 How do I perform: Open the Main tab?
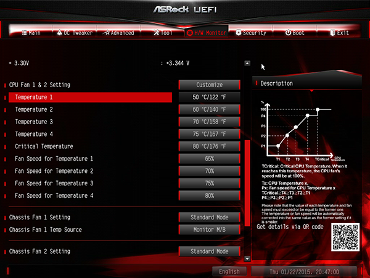(x=31, y=33)
